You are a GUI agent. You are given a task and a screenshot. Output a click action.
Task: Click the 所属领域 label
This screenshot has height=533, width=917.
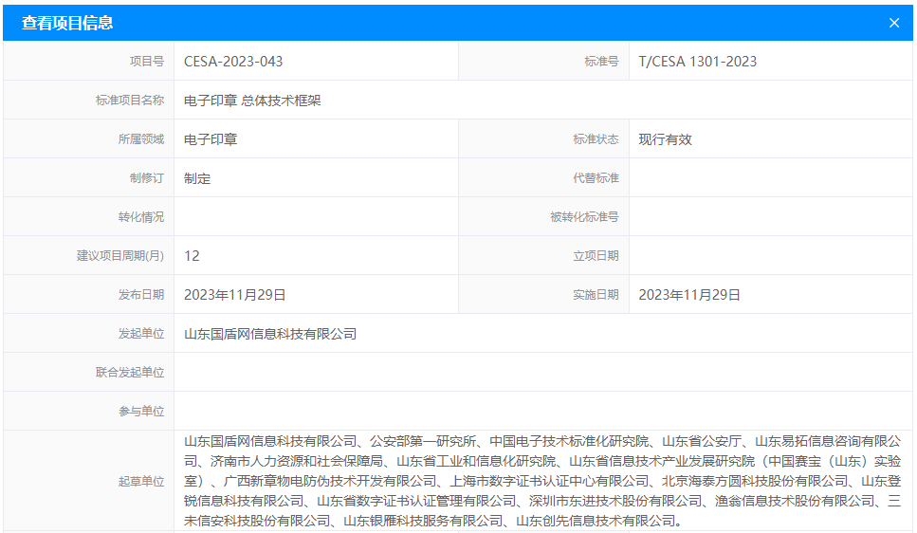pos(141,139)
